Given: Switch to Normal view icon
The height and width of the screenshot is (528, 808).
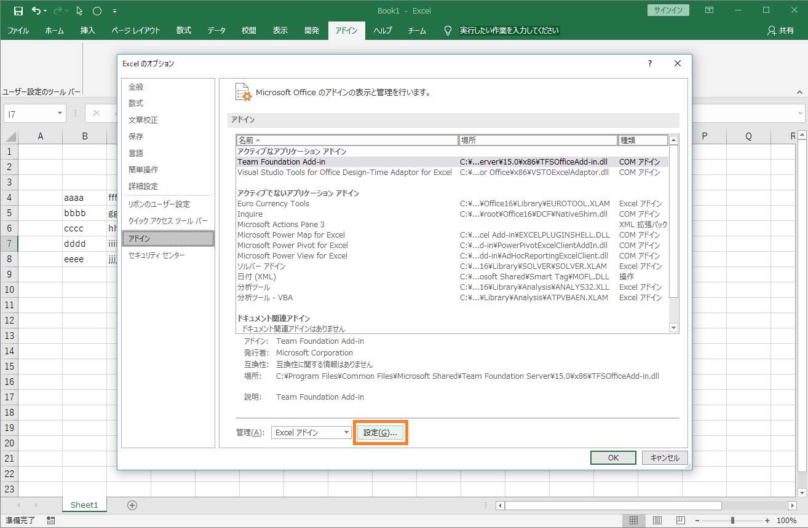Looking at the screenshot, I should pyautogui.click(x=633, y=521).
